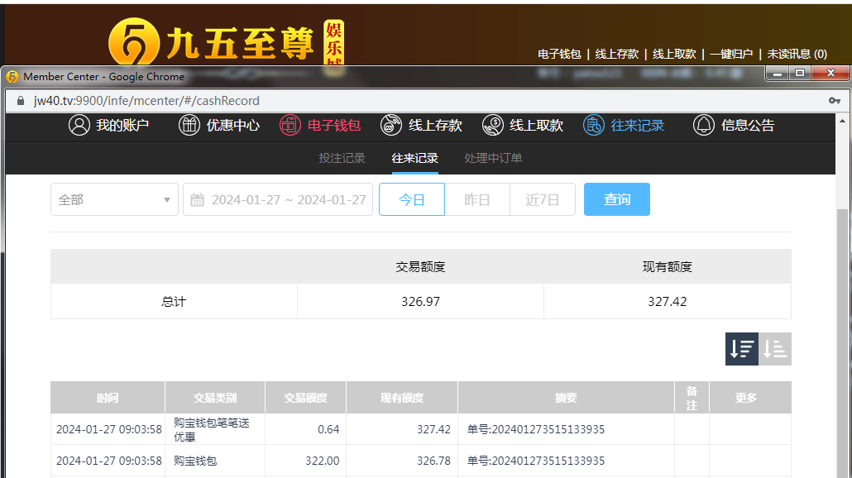Switch to the 处理中订单 tab

tap(493, 158)
